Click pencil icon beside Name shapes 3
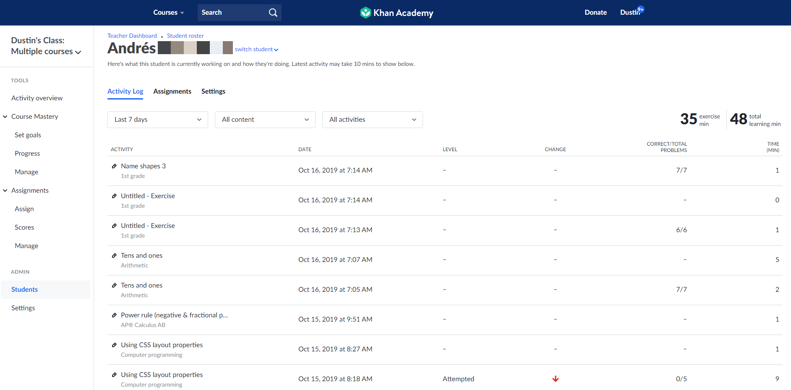 114,166
